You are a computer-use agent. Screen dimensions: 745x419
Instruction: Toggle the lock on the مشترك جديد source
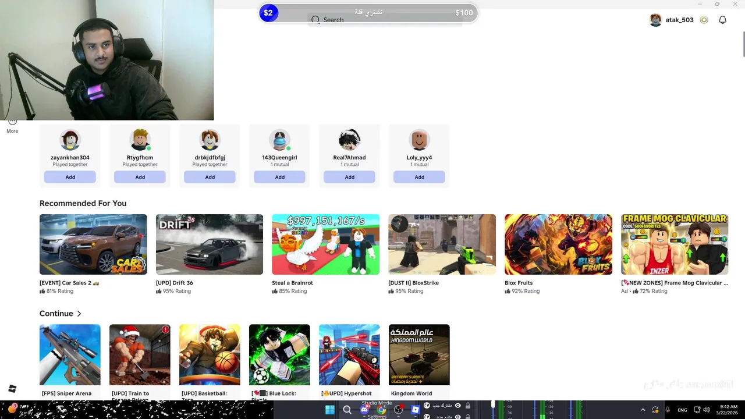[467, 406]
